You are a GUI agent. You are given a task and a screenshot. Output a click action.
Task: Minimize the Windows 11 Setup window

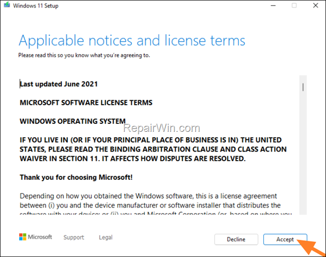273,6
